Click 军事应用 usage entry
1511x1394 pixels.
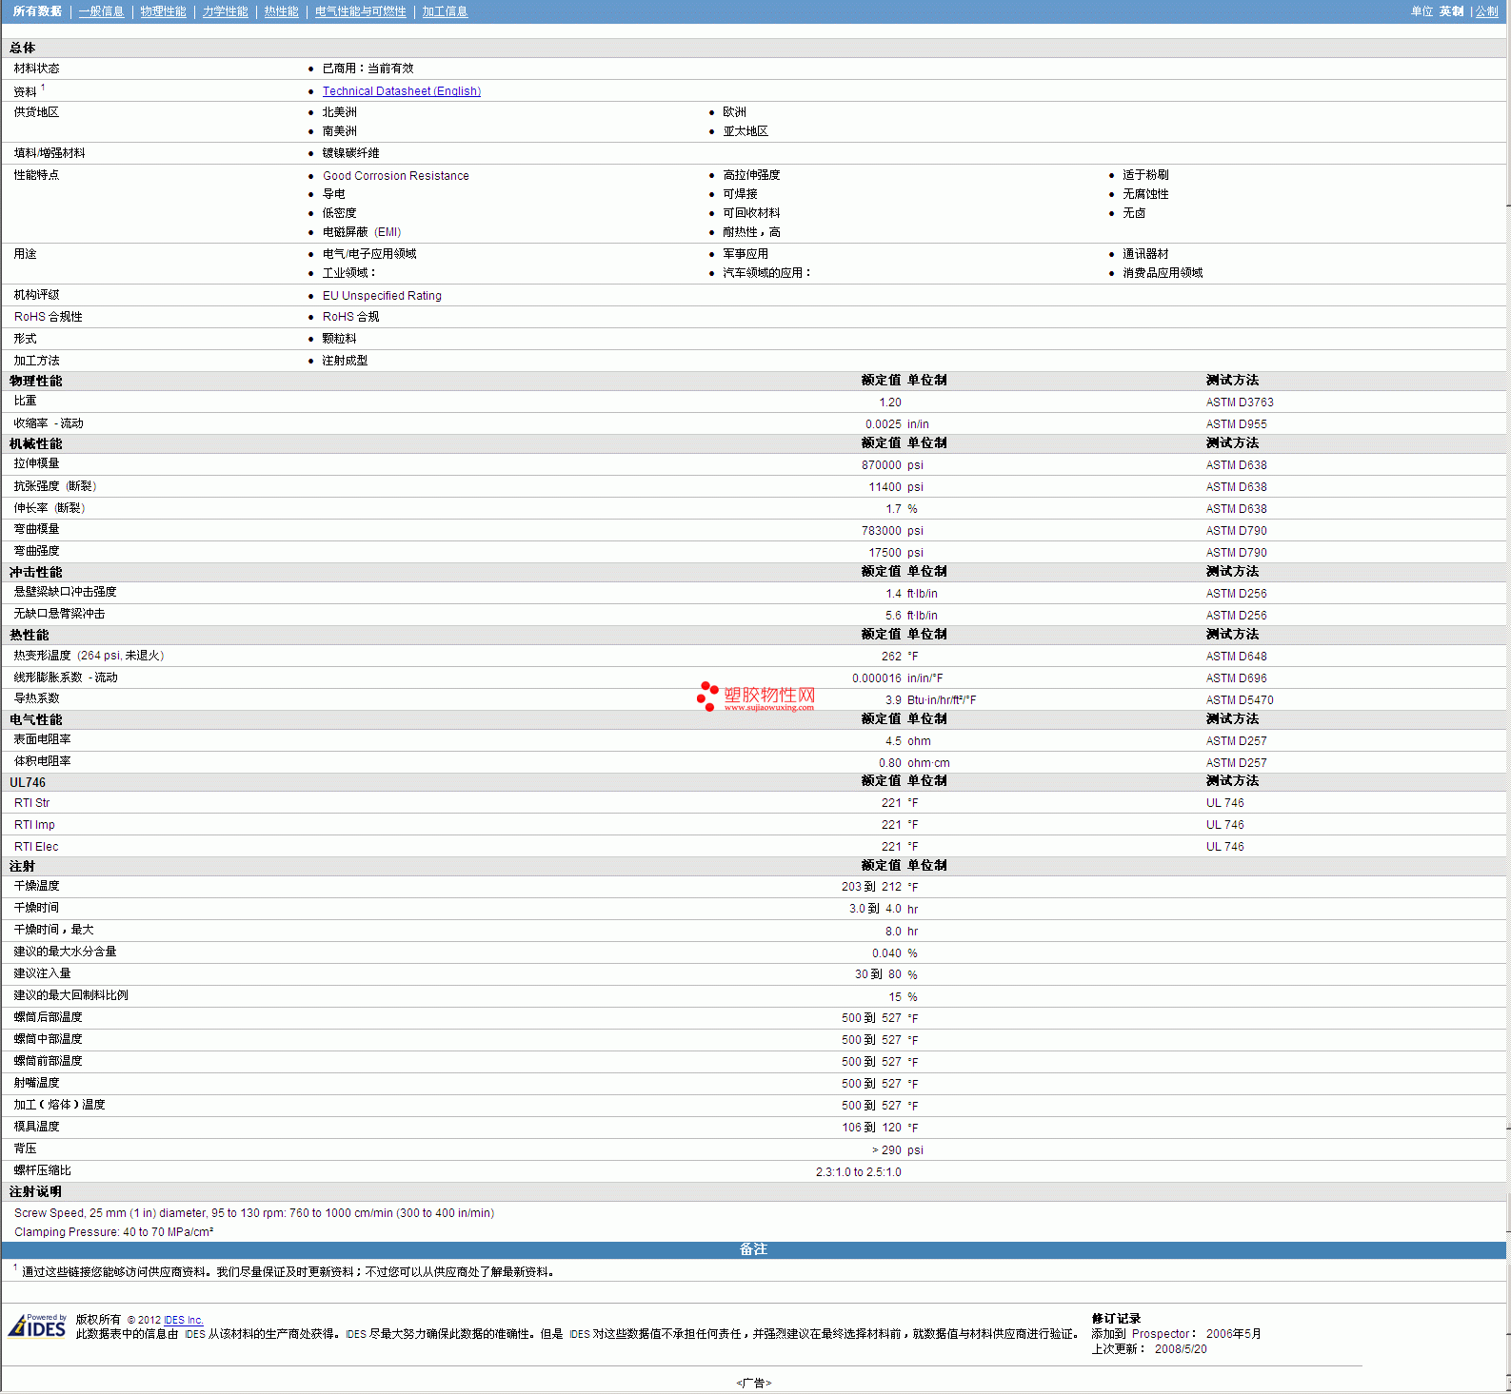click(x=746, y=254)
